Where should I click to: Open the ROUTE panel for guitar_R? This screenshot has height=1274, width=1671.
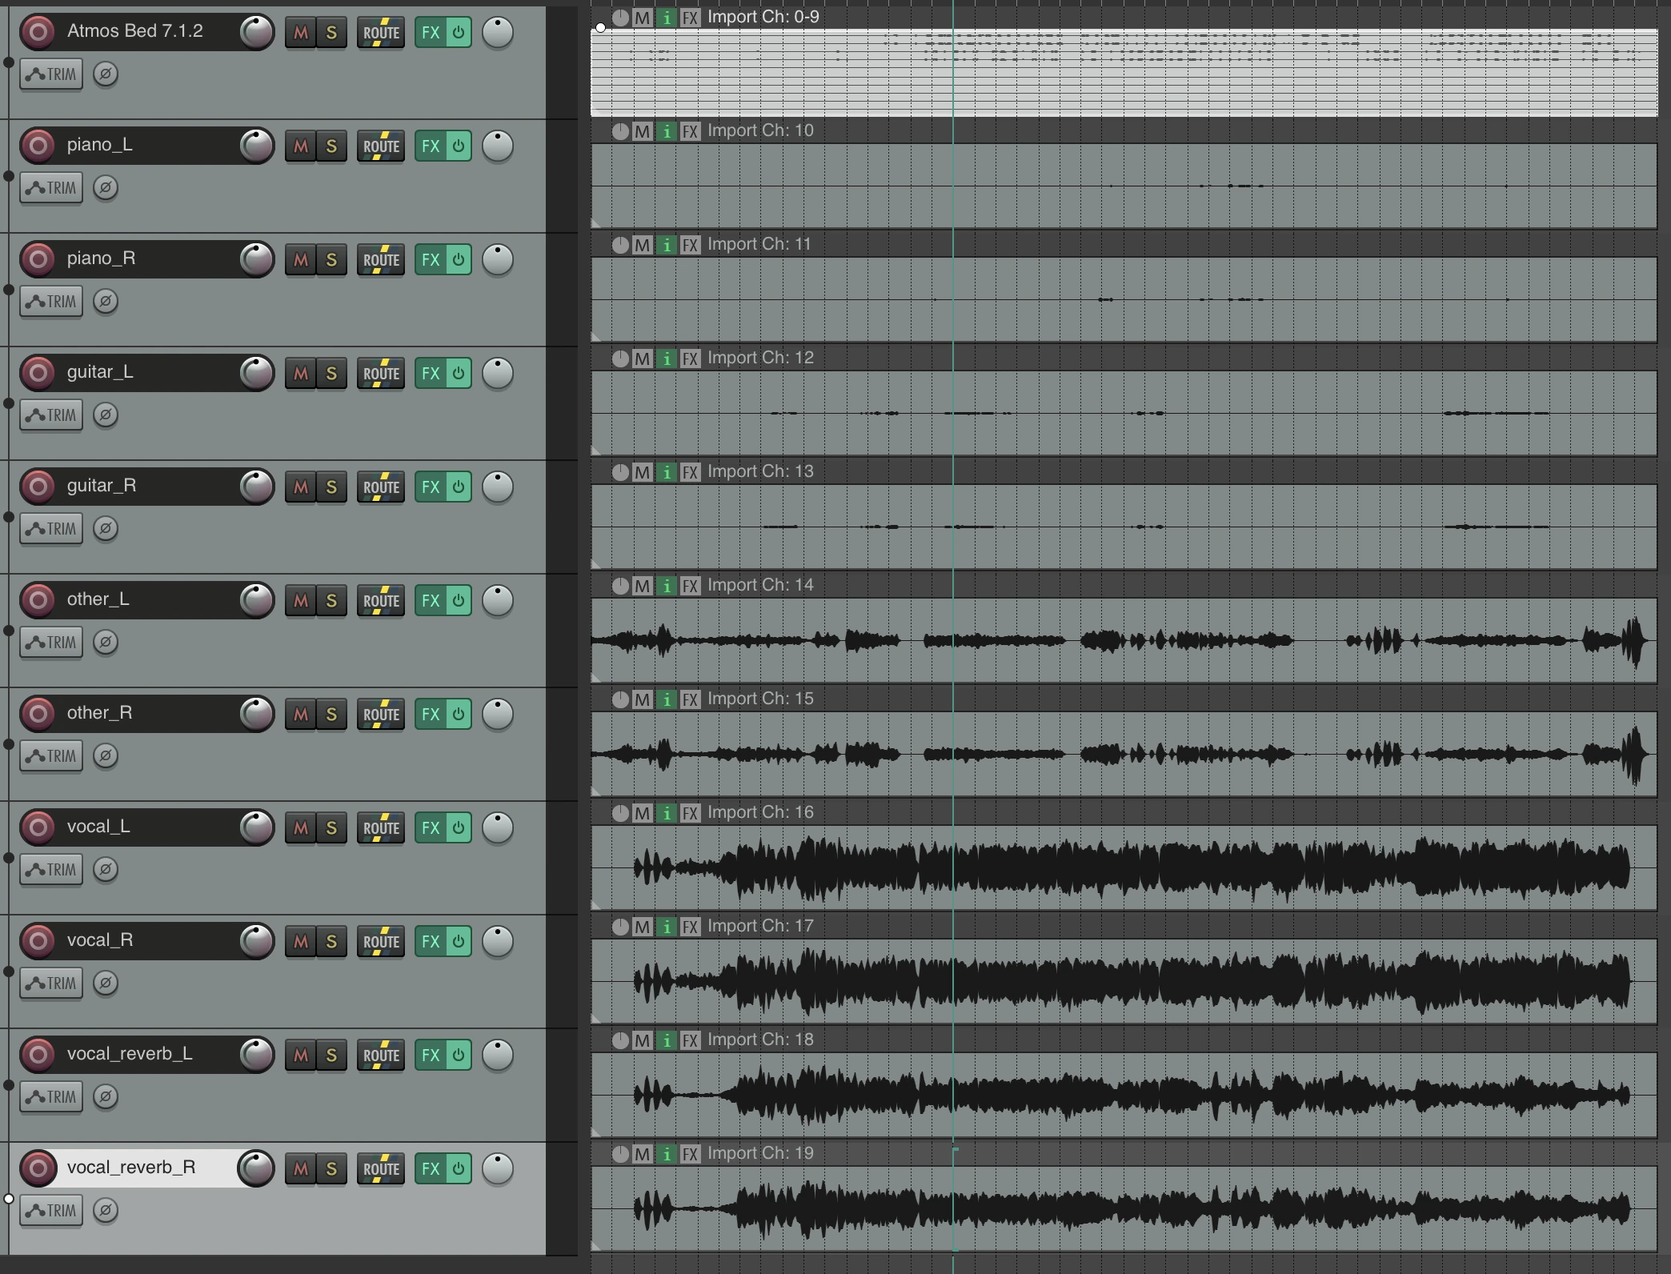coord(380,487)
